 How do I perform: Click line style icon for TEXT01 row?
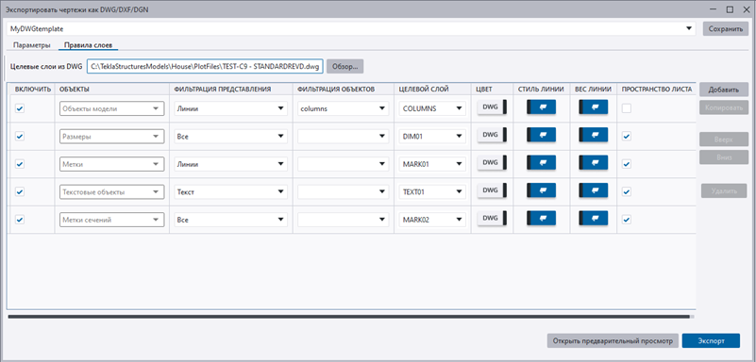click(541, 190)
